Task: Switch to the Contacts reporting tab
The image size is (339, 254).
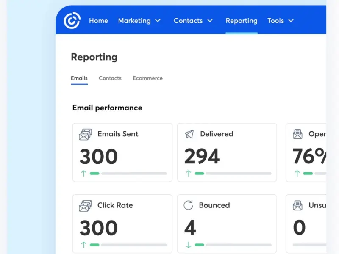Action: pos(110,78)
